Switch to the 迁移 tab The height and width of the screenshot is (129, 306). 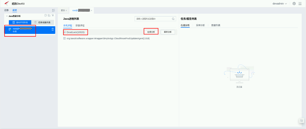pyautogui.click(x=6, y=10)
